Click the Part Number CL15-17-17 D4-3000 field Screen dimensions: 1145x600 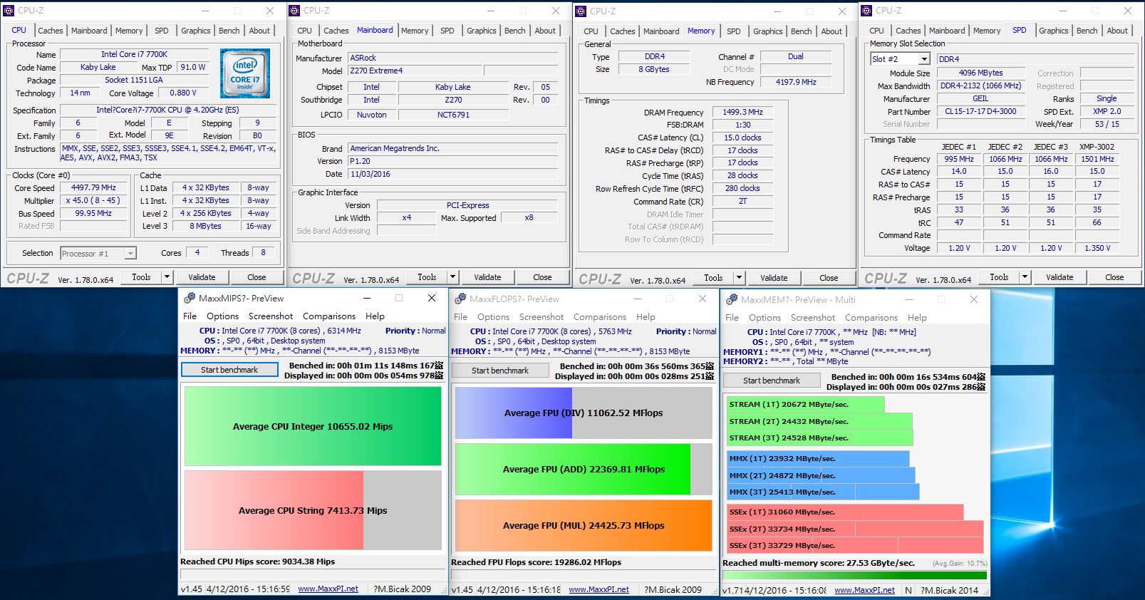pyautogui.click(x=980, y=111)
